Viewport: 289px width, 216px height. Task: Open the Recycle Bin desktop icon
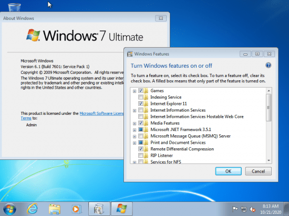click(x=14, y=7)
